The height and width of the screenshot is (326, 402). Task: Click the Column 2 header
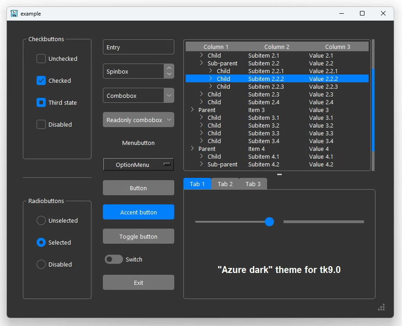[277, 47]
